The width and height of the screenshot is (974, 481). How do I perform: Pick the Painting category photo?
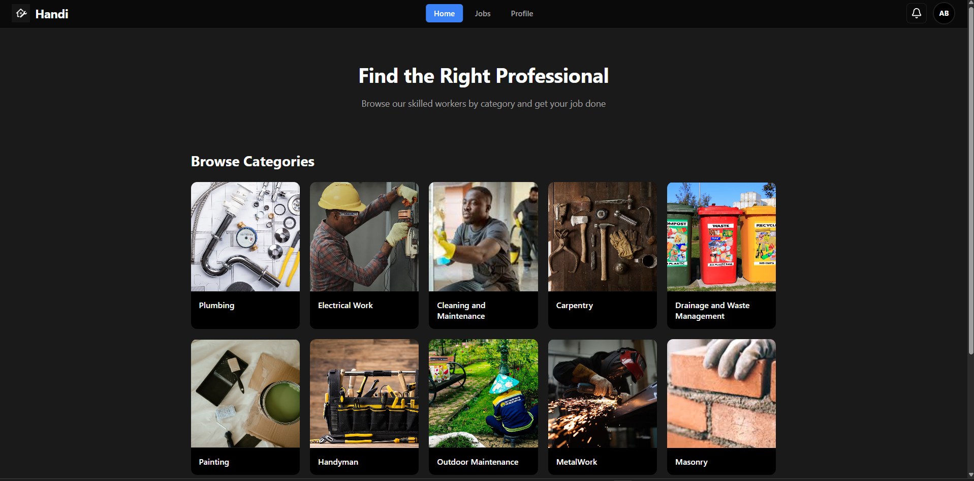245,394
